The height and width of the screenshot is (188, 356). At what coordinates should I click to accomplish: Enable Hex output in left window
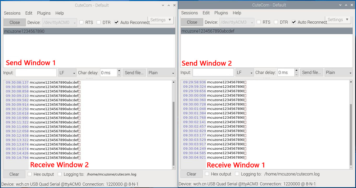(x=30, y=174)
